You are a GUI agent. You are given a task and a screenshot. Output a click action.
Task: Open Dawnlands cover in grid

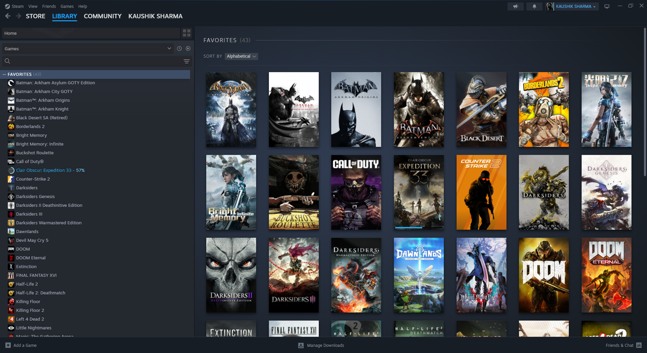pos(419,275)
